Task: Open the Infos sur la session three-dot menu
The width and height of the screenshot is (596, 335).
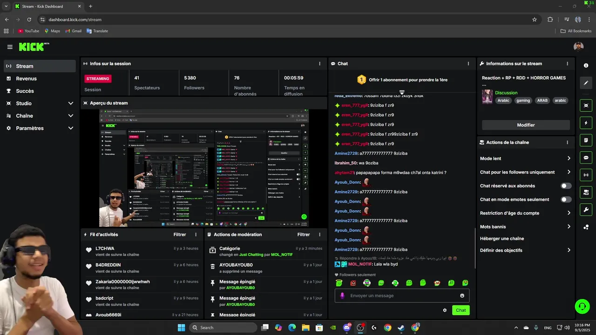Action: (x=319, y=64)
